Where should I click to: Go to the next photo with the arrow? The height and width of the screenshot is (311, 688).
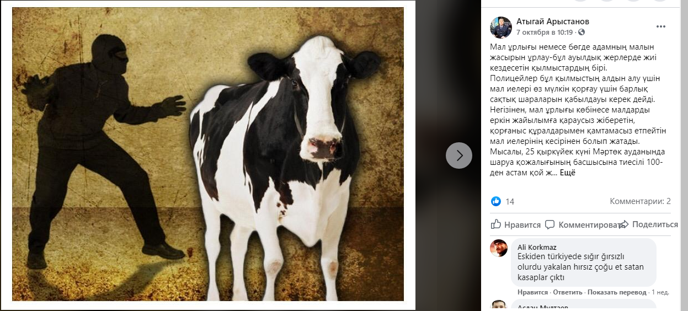coord(459,155)
